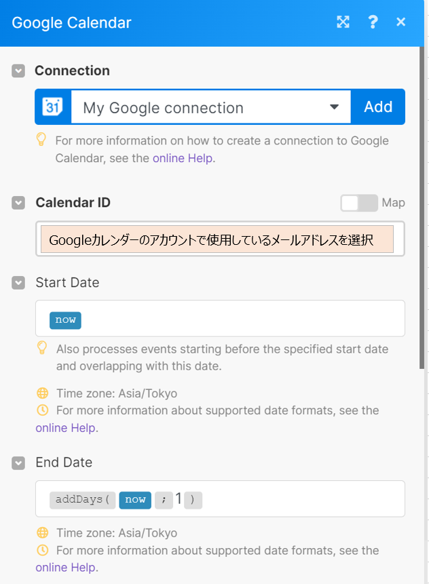Collapse the Calendar ID section chevron

click(18, 203)
